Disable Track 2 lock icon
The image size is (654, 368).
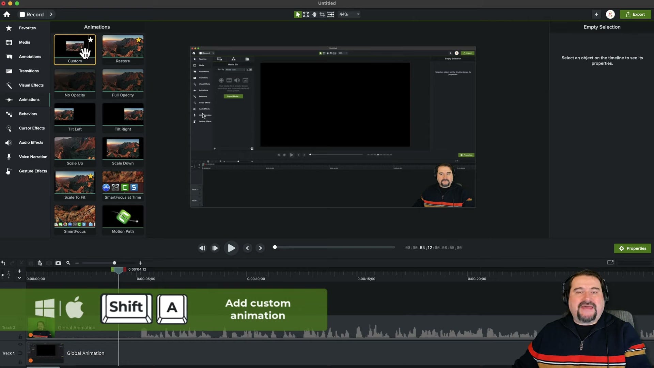point(20,336)
